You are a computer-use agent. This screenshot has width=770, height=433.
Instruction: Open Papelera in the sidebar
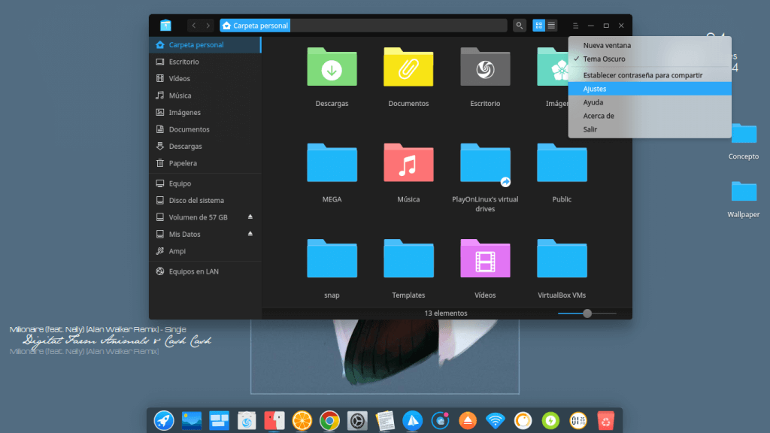click(182, 163)
